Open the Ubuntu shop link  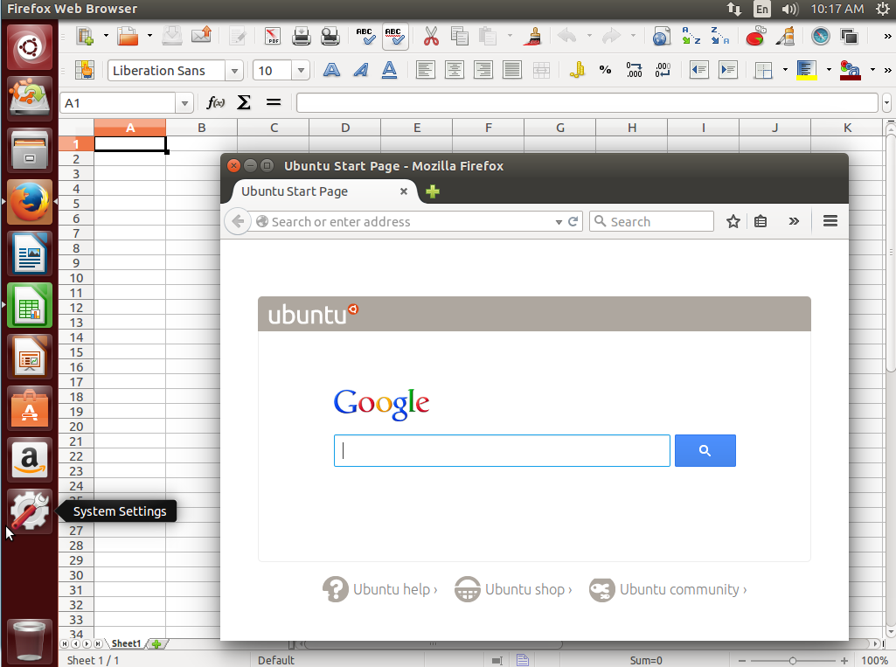click(513, 589)
